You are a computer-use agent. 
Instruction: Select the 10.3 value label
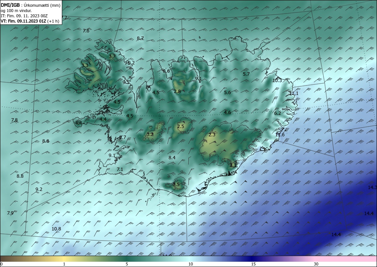pyautogui.click(x=277, y=81)
